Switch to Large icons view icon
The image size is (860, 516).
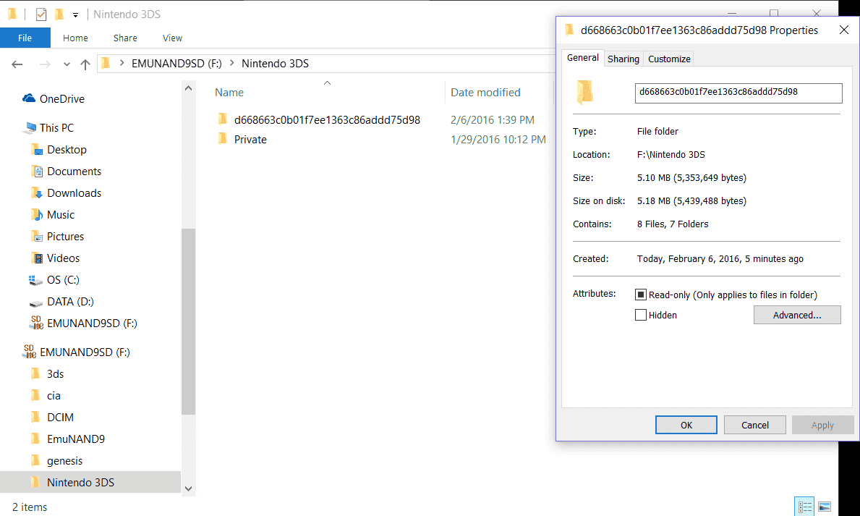(825, 507)
